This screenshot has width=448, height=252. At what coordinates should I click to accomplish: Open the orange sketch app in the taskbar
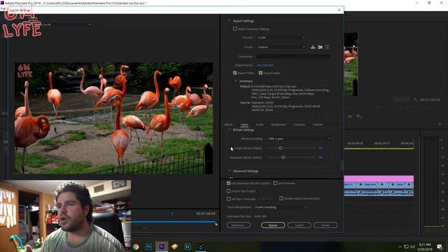[x=174, y=246]
